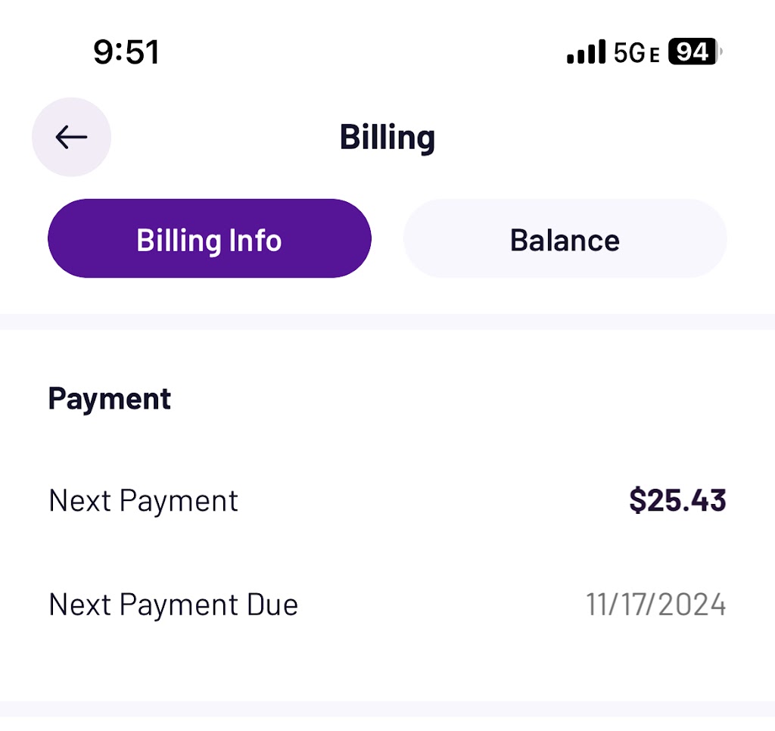The image size is (775, 731).
Task: Tap the small E network symbol
Action: (x=655, y=54)
